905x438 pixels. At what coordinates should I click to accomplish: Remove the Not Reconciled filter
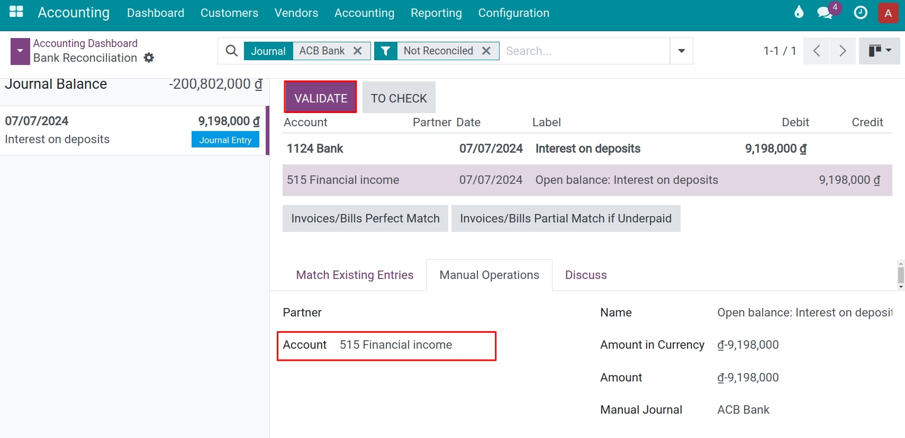click(486, 51)
